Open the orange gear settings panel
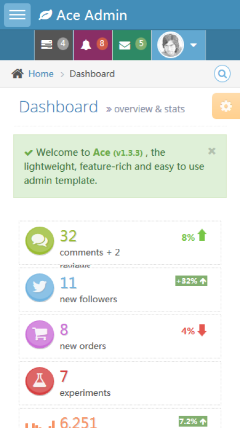 226,106
